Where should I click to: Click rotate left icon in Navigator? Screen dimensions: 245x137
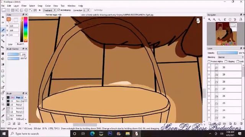(x=225, y=19)
